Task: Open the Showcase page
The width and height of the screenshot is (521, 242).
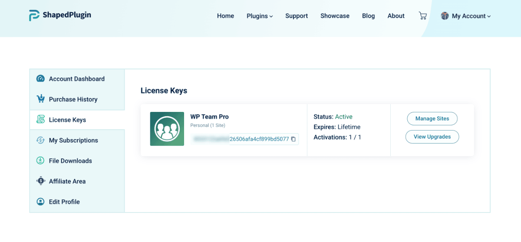Action: [335, 16]
